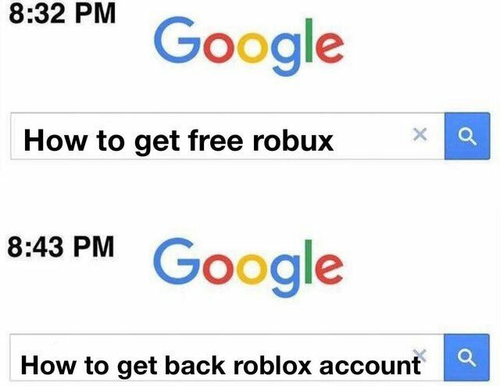
Task: Clear the "get back roblox account" query with X
Action: point(420,355)
